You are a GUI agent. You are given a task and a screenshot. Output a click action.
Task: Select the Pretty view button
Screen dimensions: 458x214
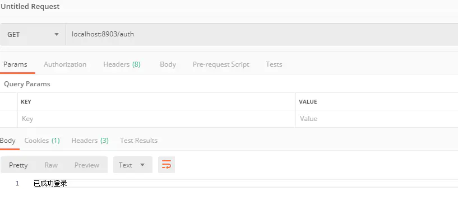click(18, 165)
